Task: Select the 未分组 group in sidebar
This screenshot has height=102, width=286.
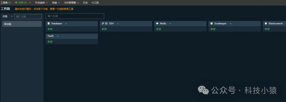Action: pos(22,24)
